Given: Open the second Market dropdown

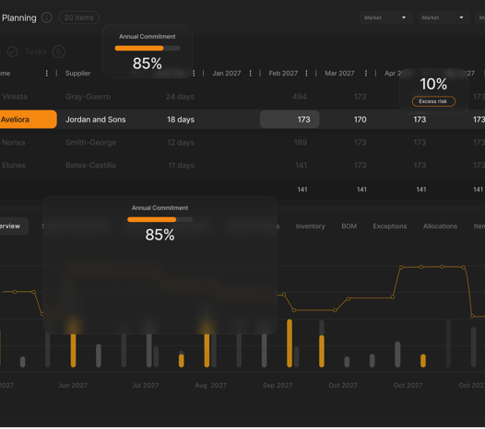Looking at the screenshot, I should pyautogui.click(x=444, y=17).
